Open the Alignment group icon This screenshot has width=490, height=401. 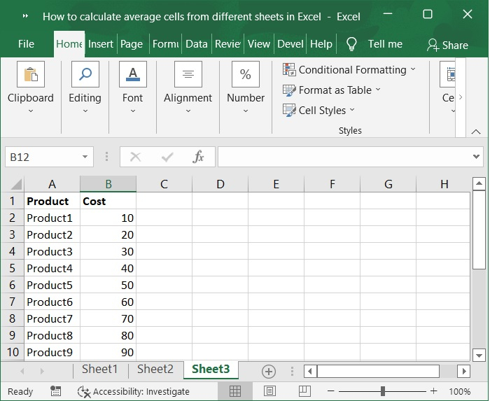pyautogui.click(x=188, y=75)
